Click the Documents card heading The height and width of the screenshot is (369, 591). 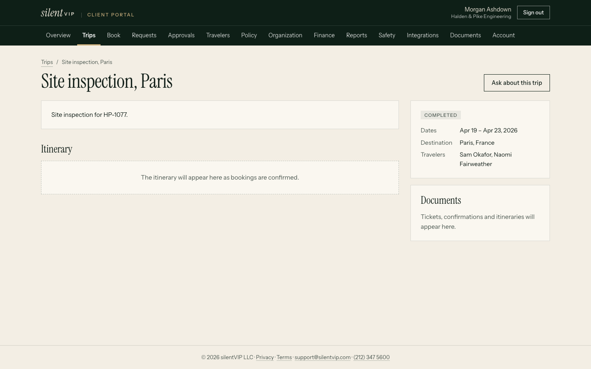coord(441,200)
